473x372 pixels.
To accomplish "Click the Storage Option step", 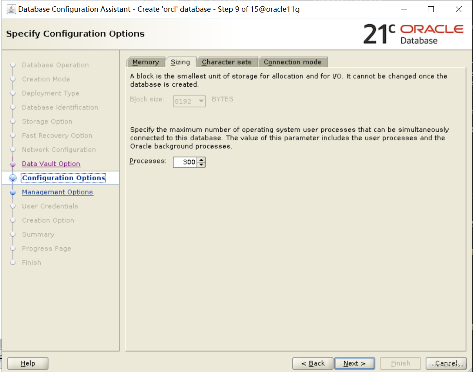I will pos(47,122).
